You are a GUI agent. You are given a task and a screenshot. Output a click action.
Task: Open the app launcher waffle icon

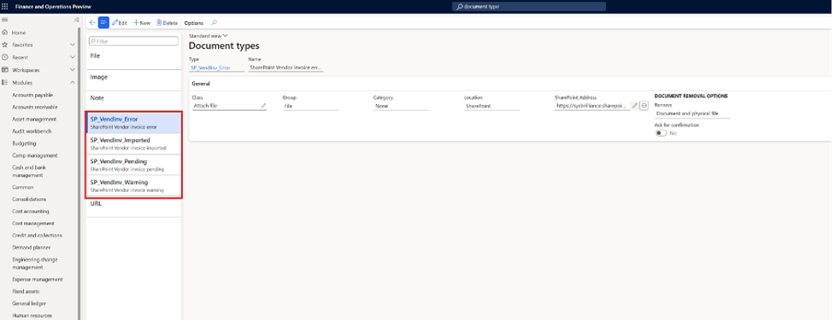(5, 6)
